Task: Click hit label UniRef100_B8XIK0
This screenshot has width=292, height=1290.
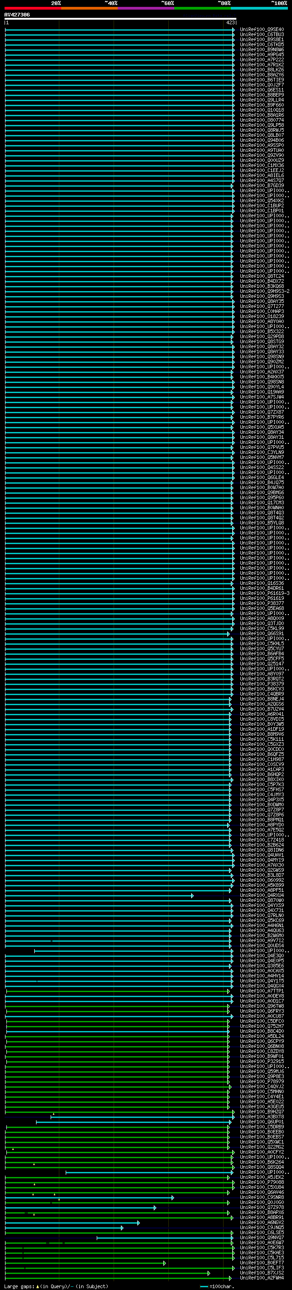Action: (262, 779)
